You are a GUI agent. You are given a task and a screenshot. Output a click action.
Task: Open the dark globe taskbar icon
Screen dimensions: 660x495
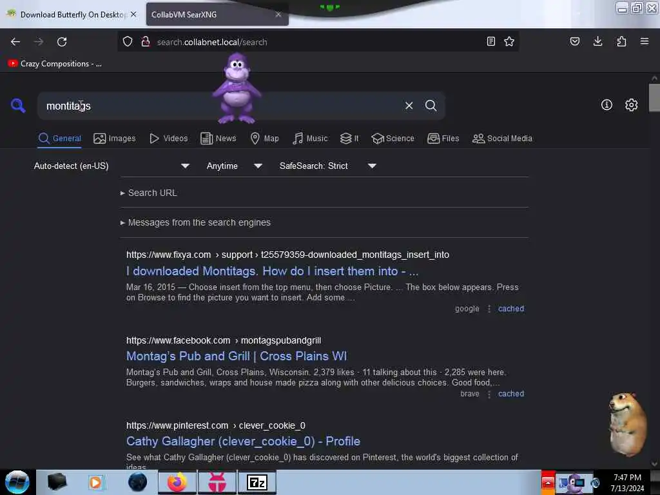(138, 482)
